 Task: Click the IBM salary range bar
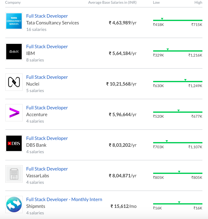click(177, 51)
